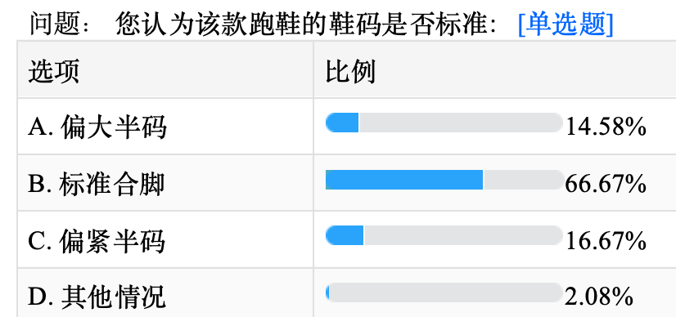
Task: Click the blue filled part of 标准合脚 bar
Action: [404, 180]
